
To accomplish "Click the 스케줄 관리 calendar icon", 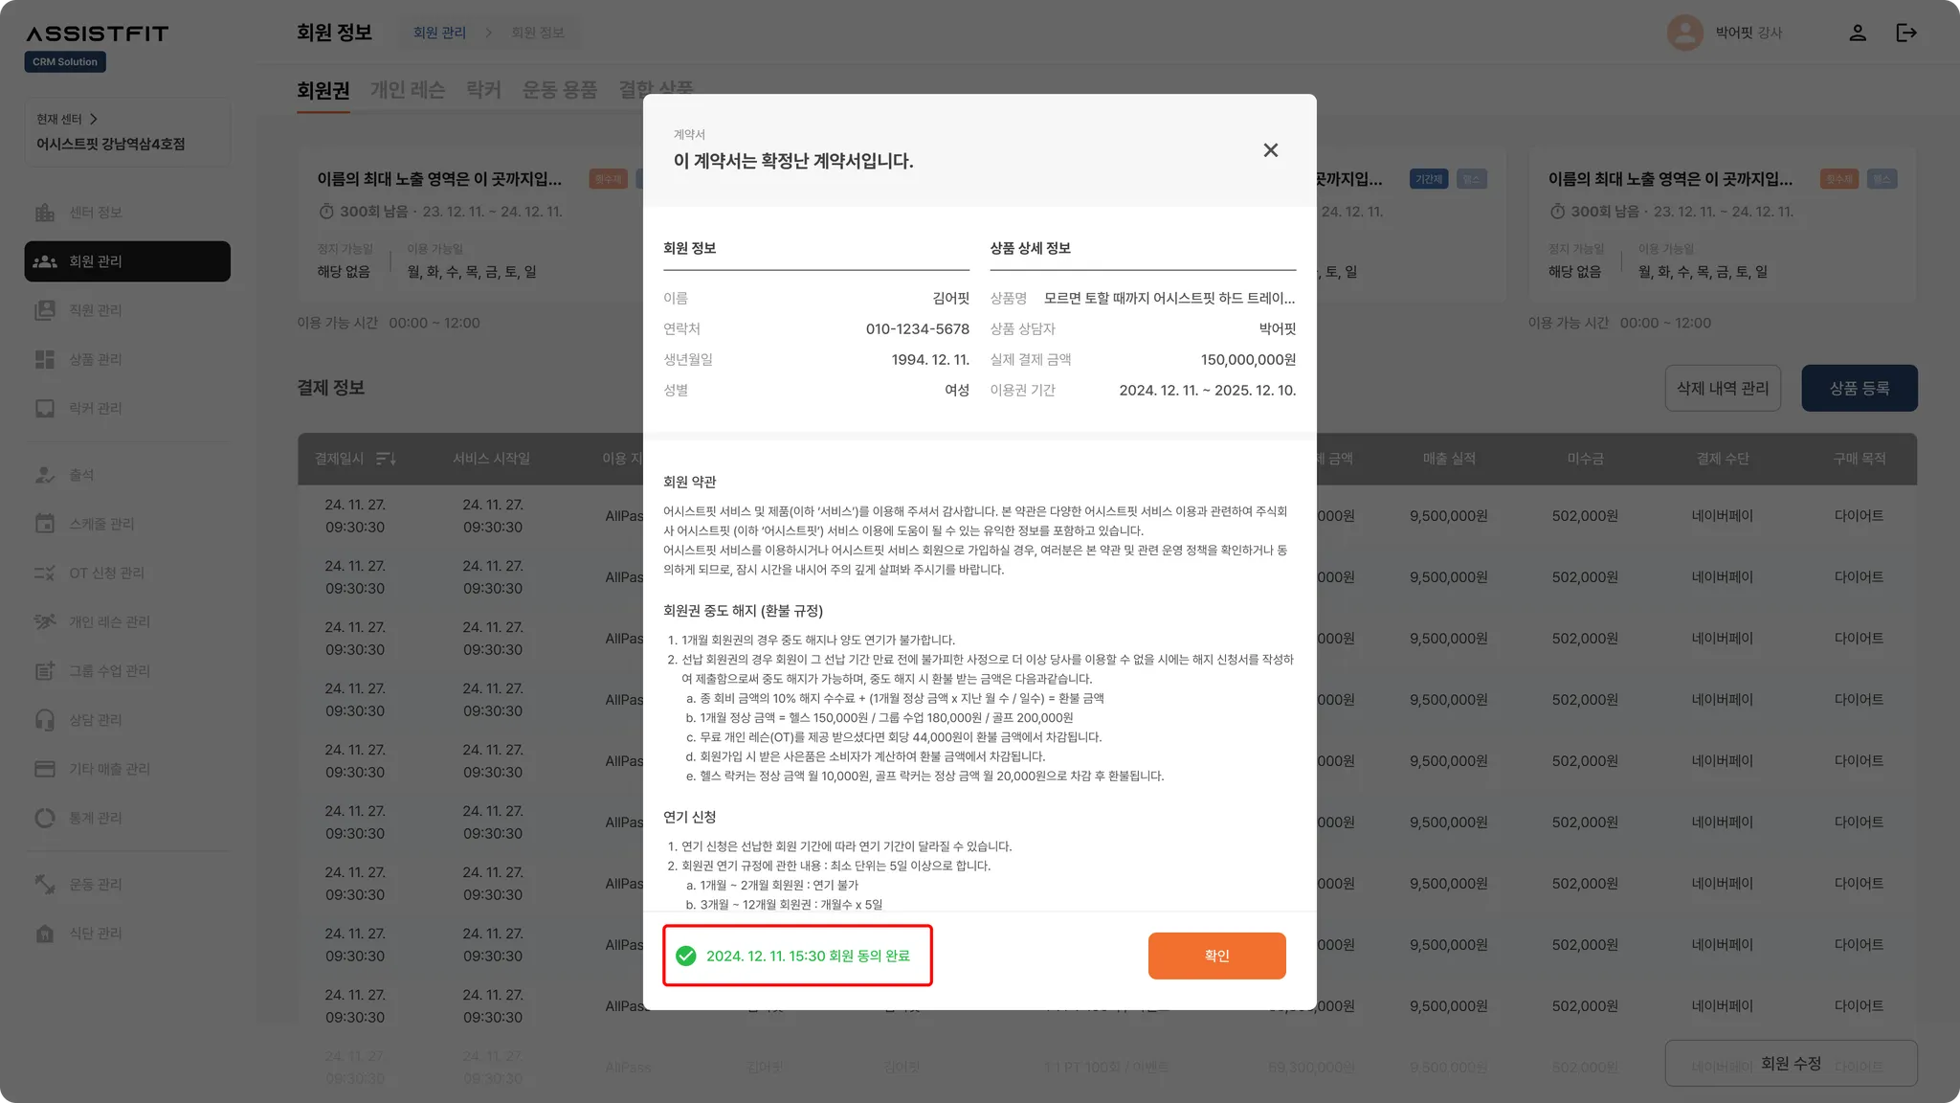I will 45,524.
